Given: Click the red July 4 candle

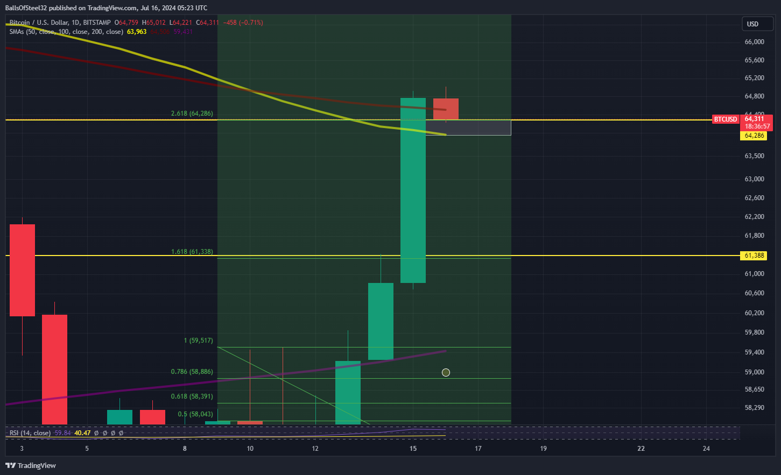Looking at the screenshot, I should (x=54, y=370).
